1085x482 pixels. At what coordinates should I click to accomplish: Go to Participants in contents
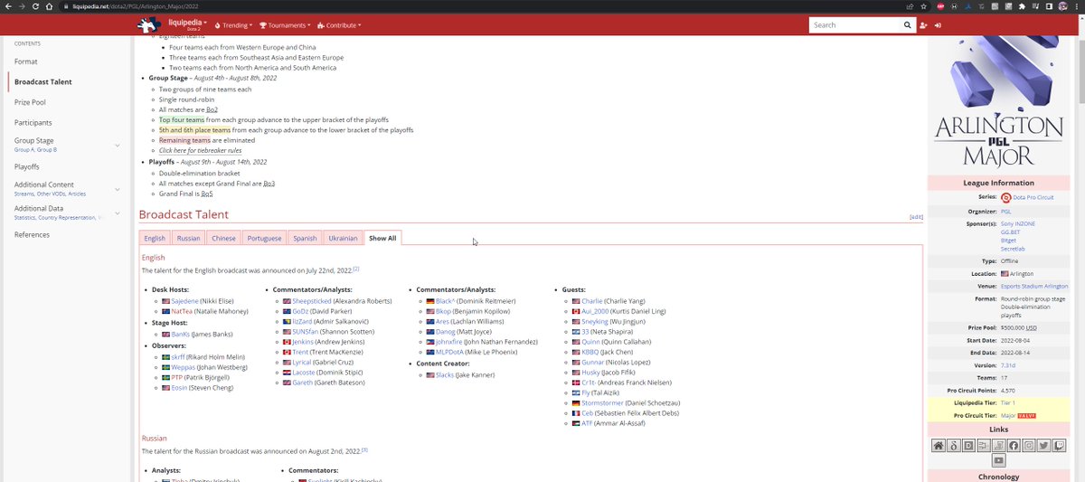[x=33, y=122]
